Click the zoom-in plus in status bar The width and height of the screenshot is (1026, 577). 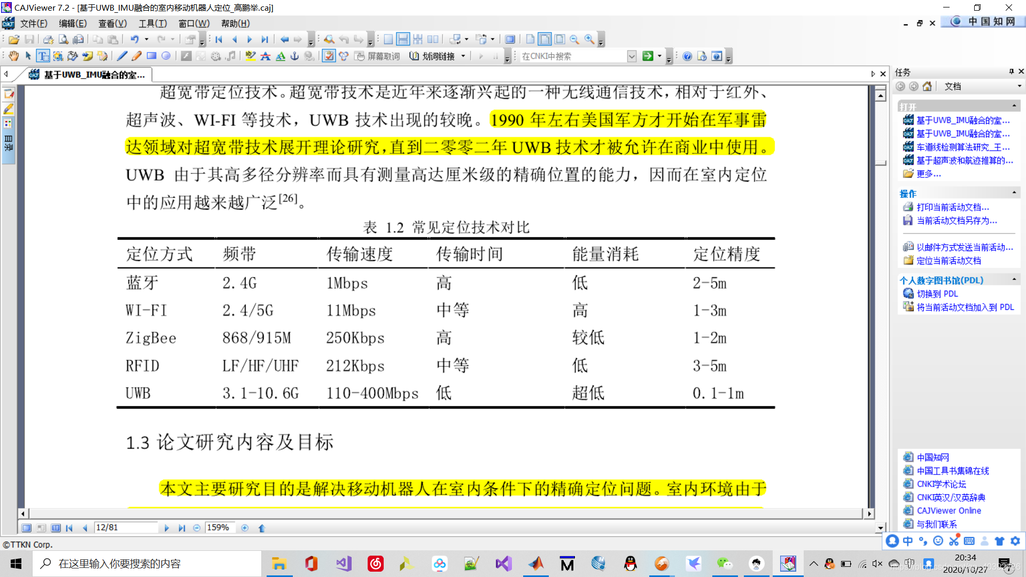click(x=245, y=528)
